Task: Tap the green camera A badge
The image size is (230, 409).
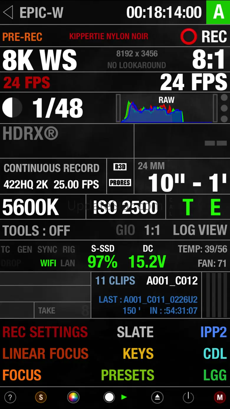Action: point(218,12)
